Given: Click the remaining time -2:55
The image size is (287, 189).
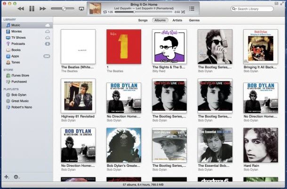Looking at the screenshot, I should click(x=177, y=12).
